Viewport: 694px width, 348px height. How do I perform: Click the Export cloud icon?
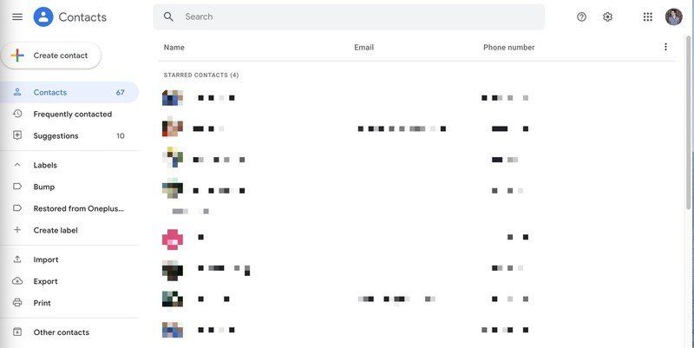17,281
